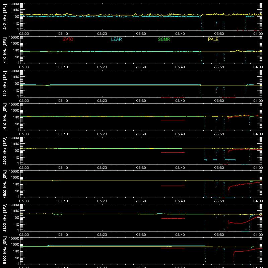This screenshot has height=268, width=268.
Task: Click 03:30 time label under 410 MHz panel
Action: pos(141,67)
